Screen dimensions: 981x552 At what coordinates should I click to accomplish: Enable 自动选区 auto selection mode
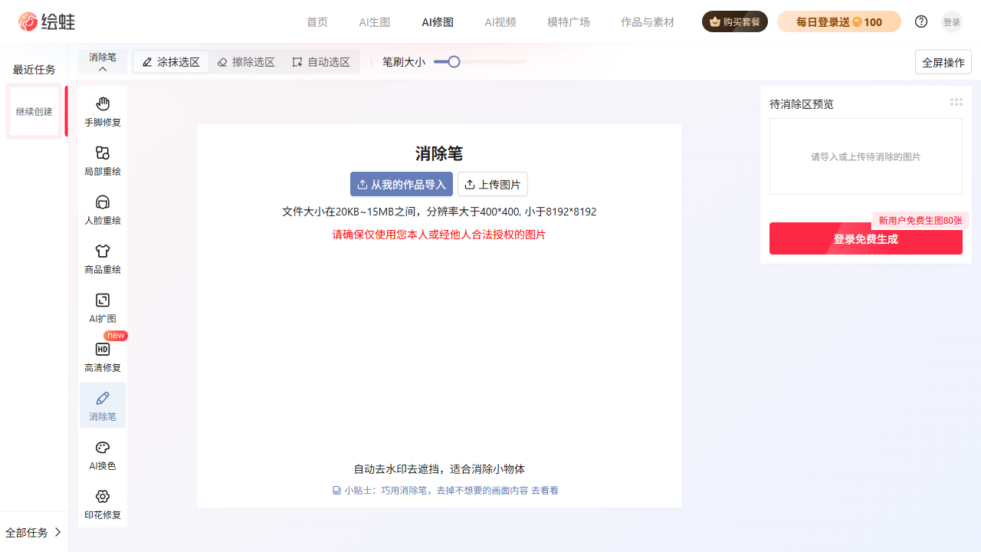click(321, 62)
